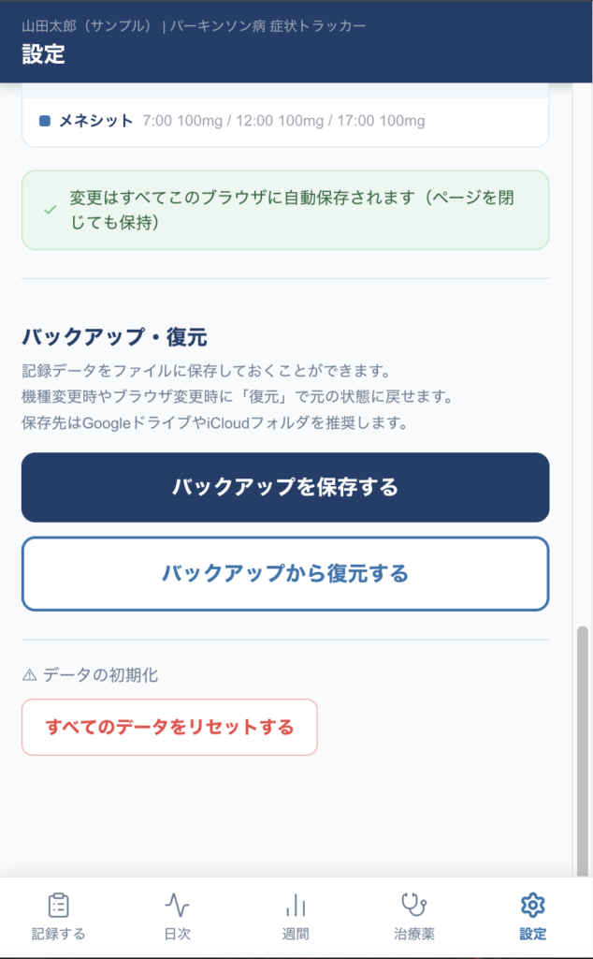Click the clipboard icon for 記録する
Screen dimensions: 593x959
[59, 905]
